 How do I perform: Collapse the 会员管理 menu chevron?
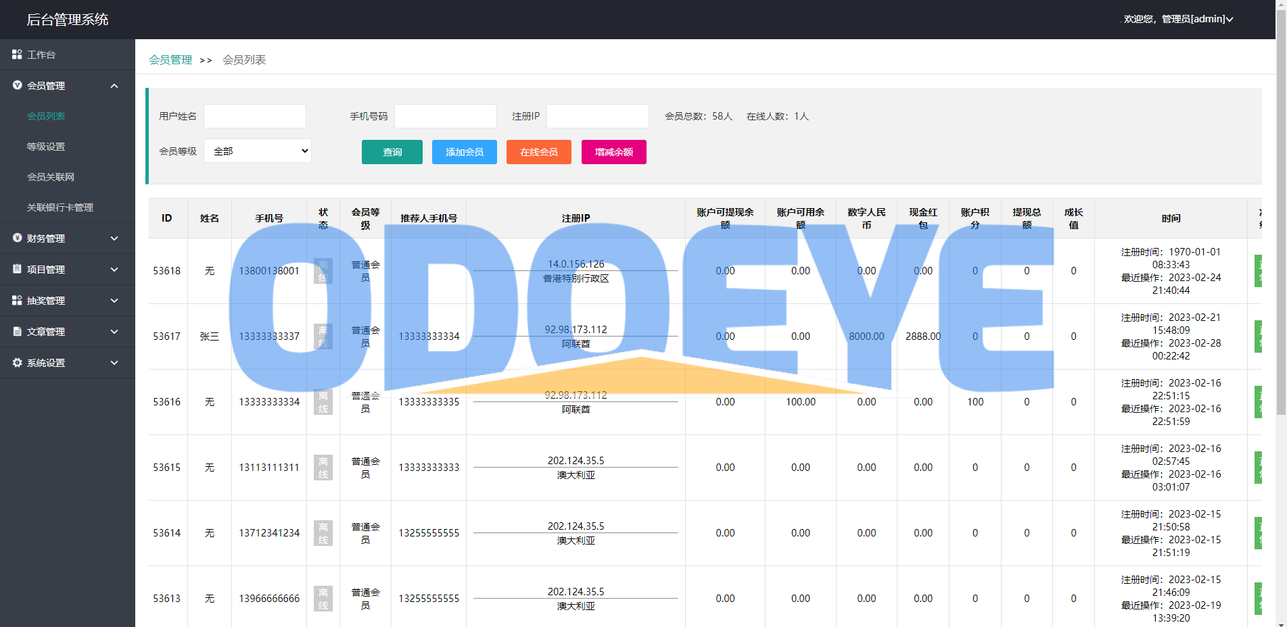pyautogui.click(x=114, y=86)
